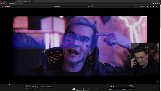Open the YouTube hamburger guide menu
The width and height of the screenshot is (161, 91).
click(2, 6)
